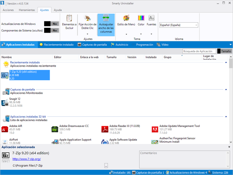
Task: Switch to Recientemente instalado tab
Action: (57, 45)
